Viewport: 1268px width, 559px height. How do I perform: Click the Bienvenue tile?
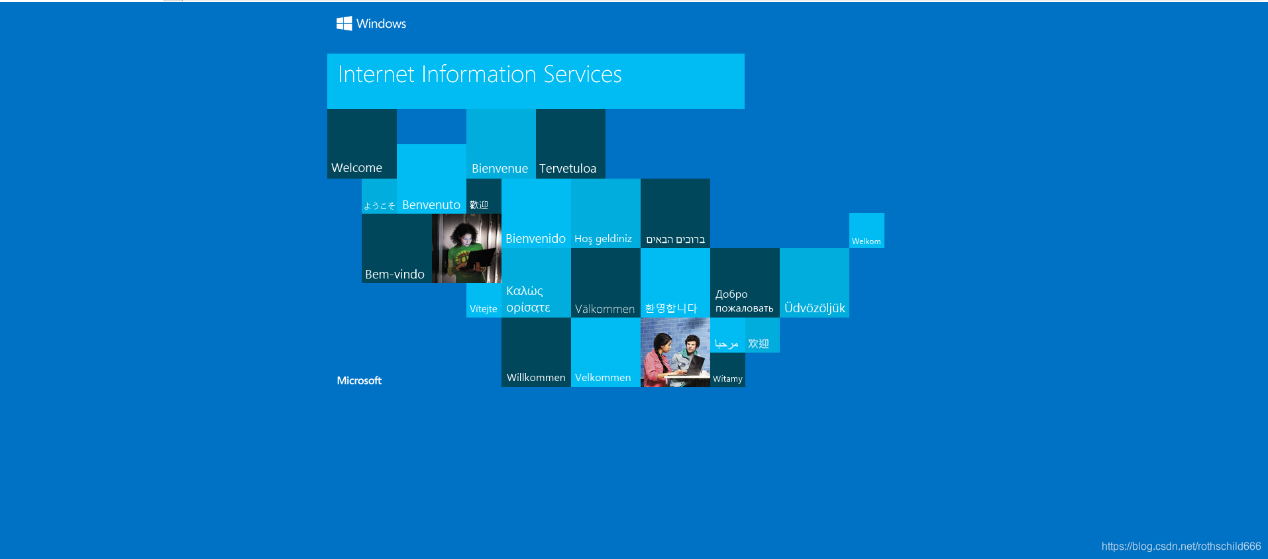tap(501, 144)
